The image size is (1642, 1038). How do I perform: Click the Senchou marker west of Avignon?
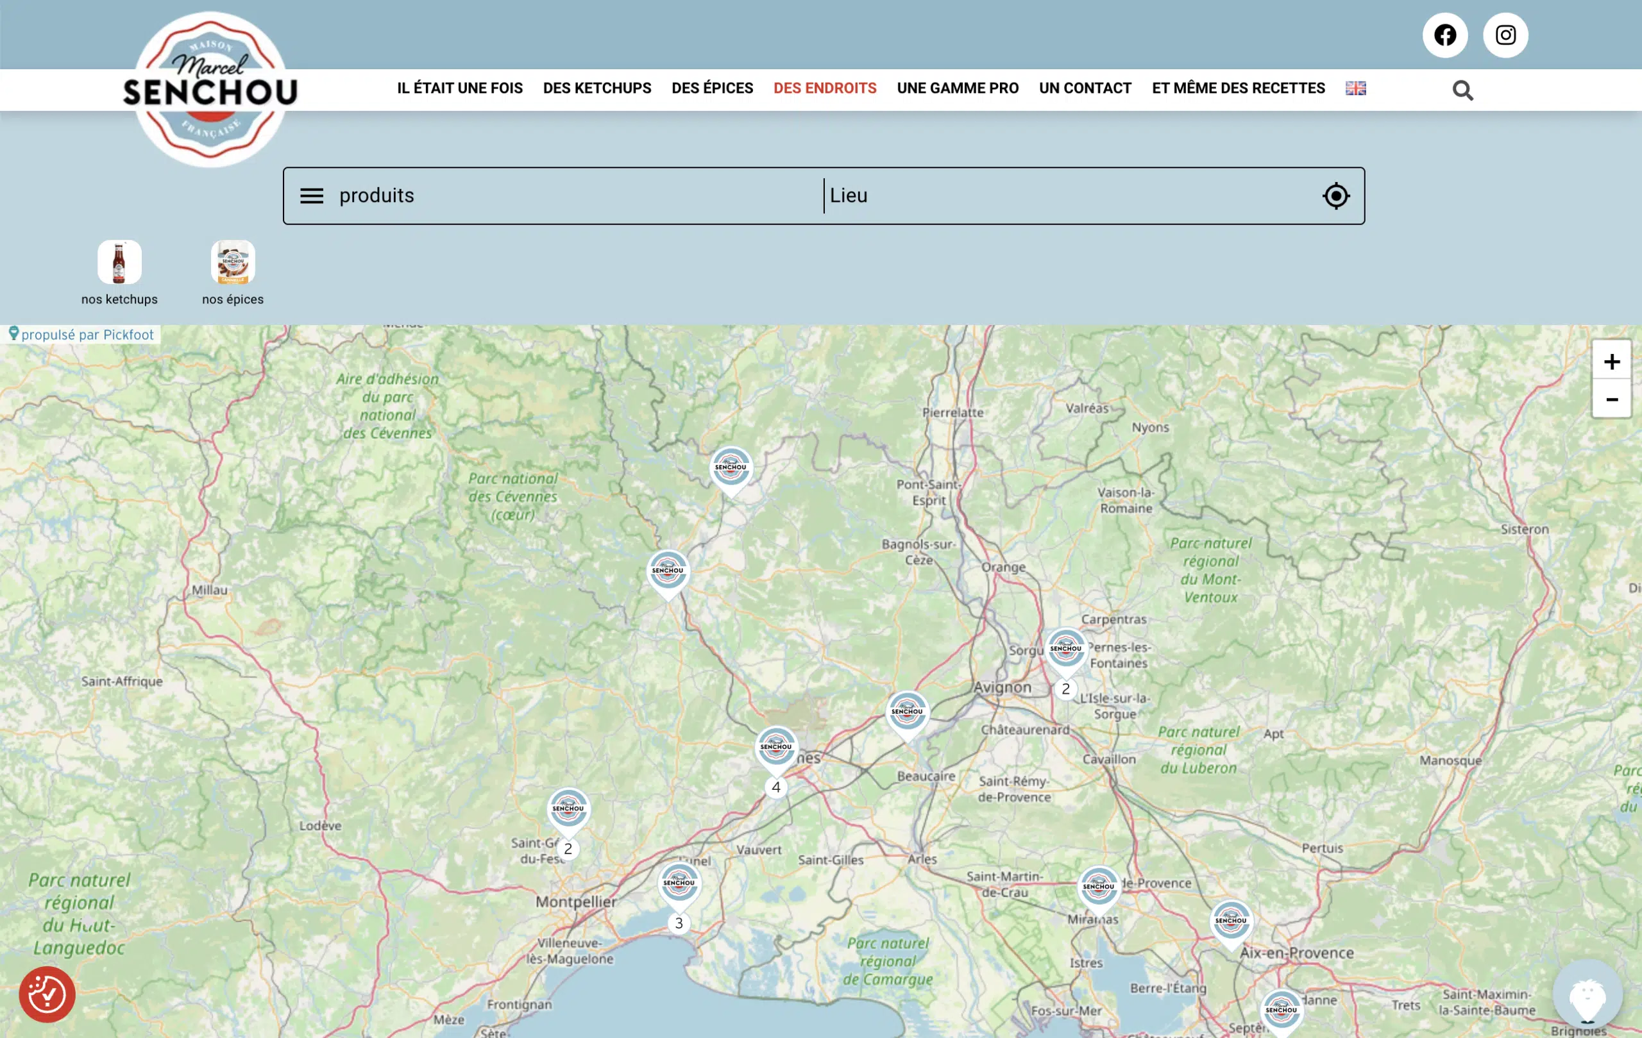[x=906, y=716]
